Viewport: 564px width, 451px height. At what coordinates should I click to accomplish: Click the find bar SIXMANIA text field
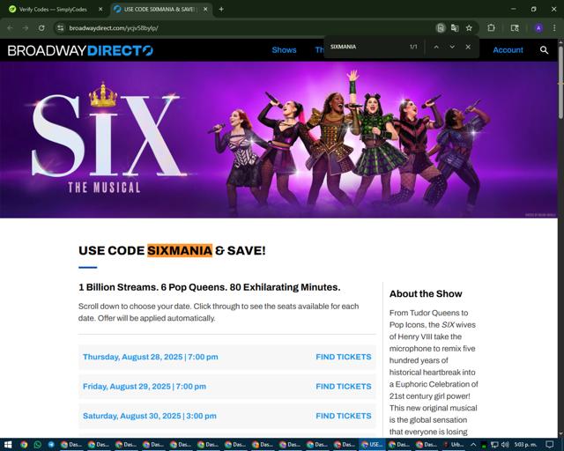click(367, 47)
